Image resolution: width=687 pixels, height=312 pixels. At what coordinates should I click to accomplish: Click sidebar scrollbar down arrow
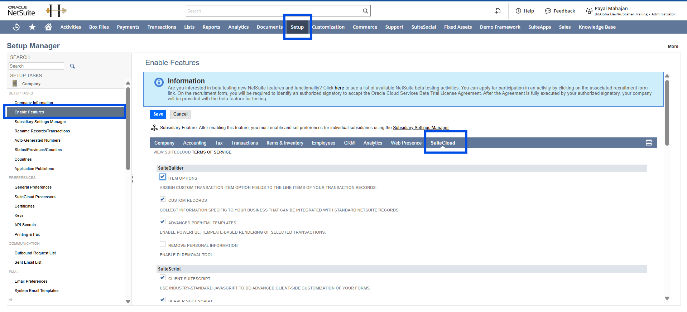pos(128,302)
